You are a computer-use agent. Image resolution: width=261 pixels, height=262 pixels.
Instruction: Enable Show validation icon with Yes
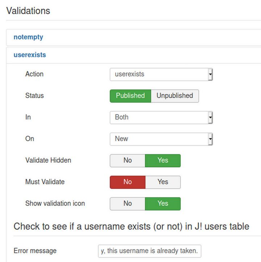coord(163,203)
